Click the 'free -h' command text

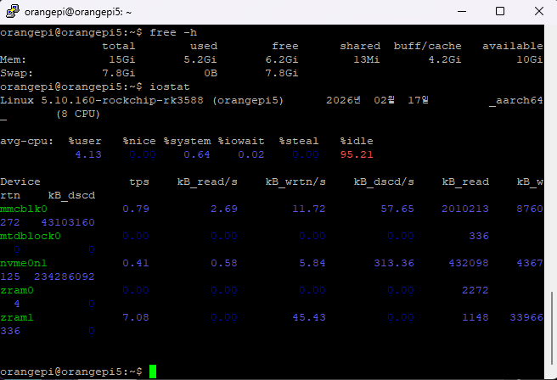click(x=172, y=32)
